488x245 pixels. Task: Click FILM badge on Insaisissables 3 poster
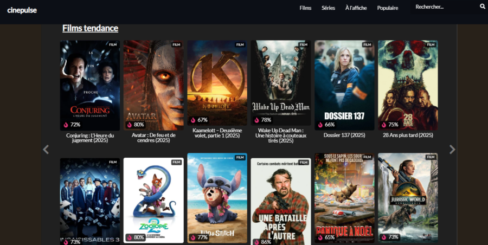[x=113, y=162]
